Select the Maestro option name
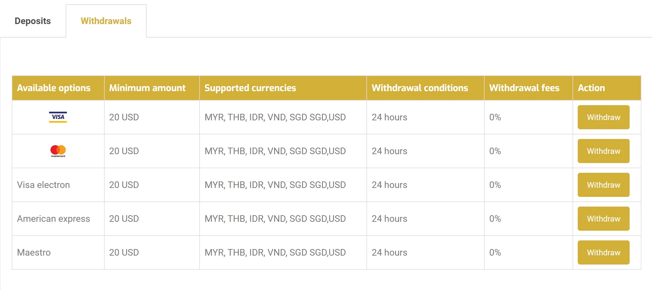This screenshot has height=290, width=652. pos(34,252)
